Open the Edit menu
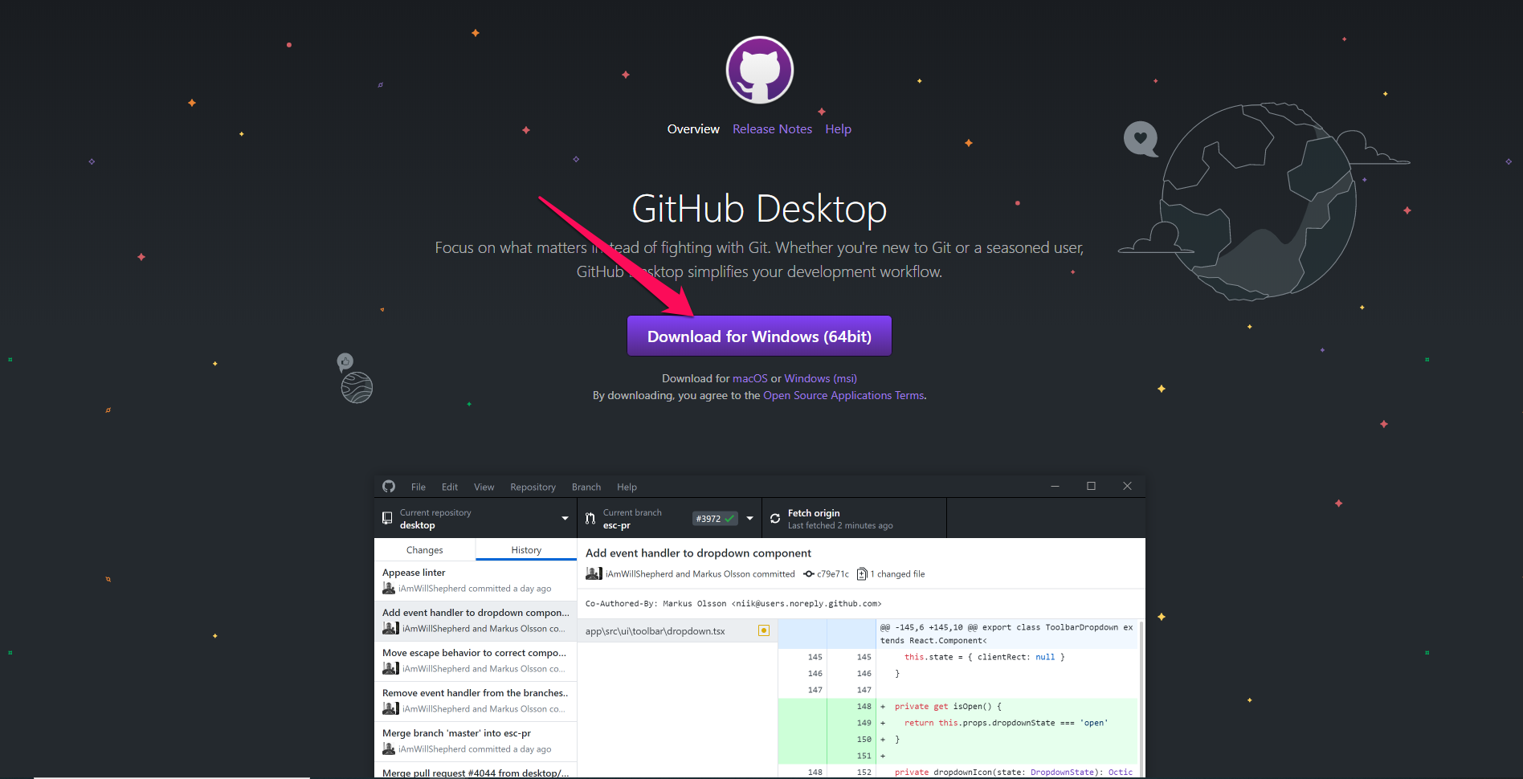 pos(450,487)
